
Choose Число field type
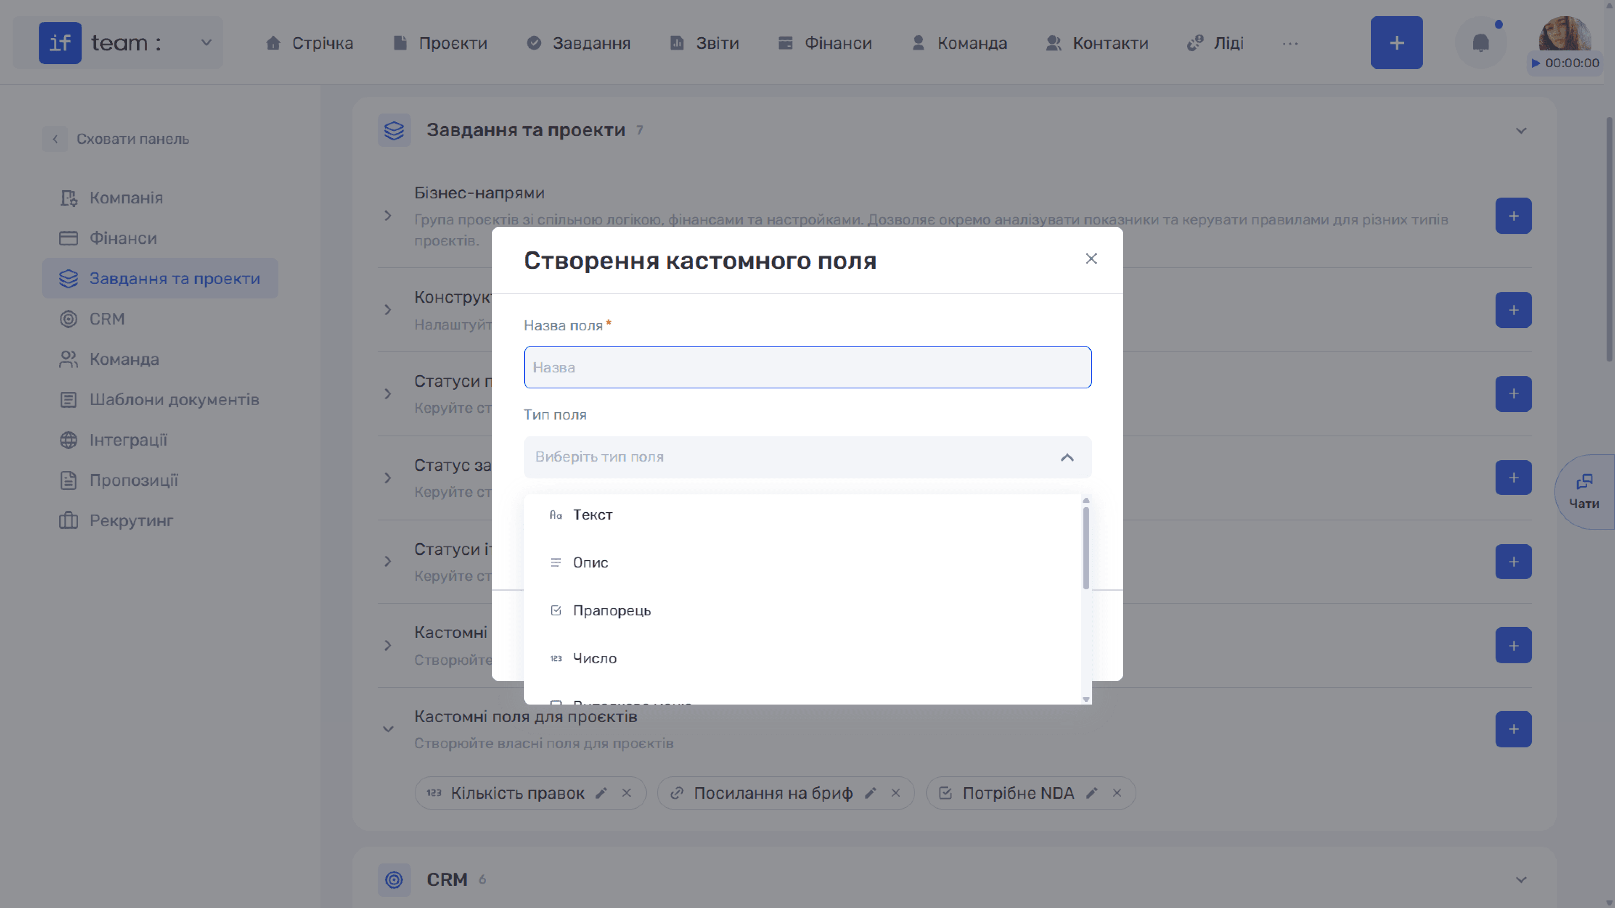click(x=802, y=659)
